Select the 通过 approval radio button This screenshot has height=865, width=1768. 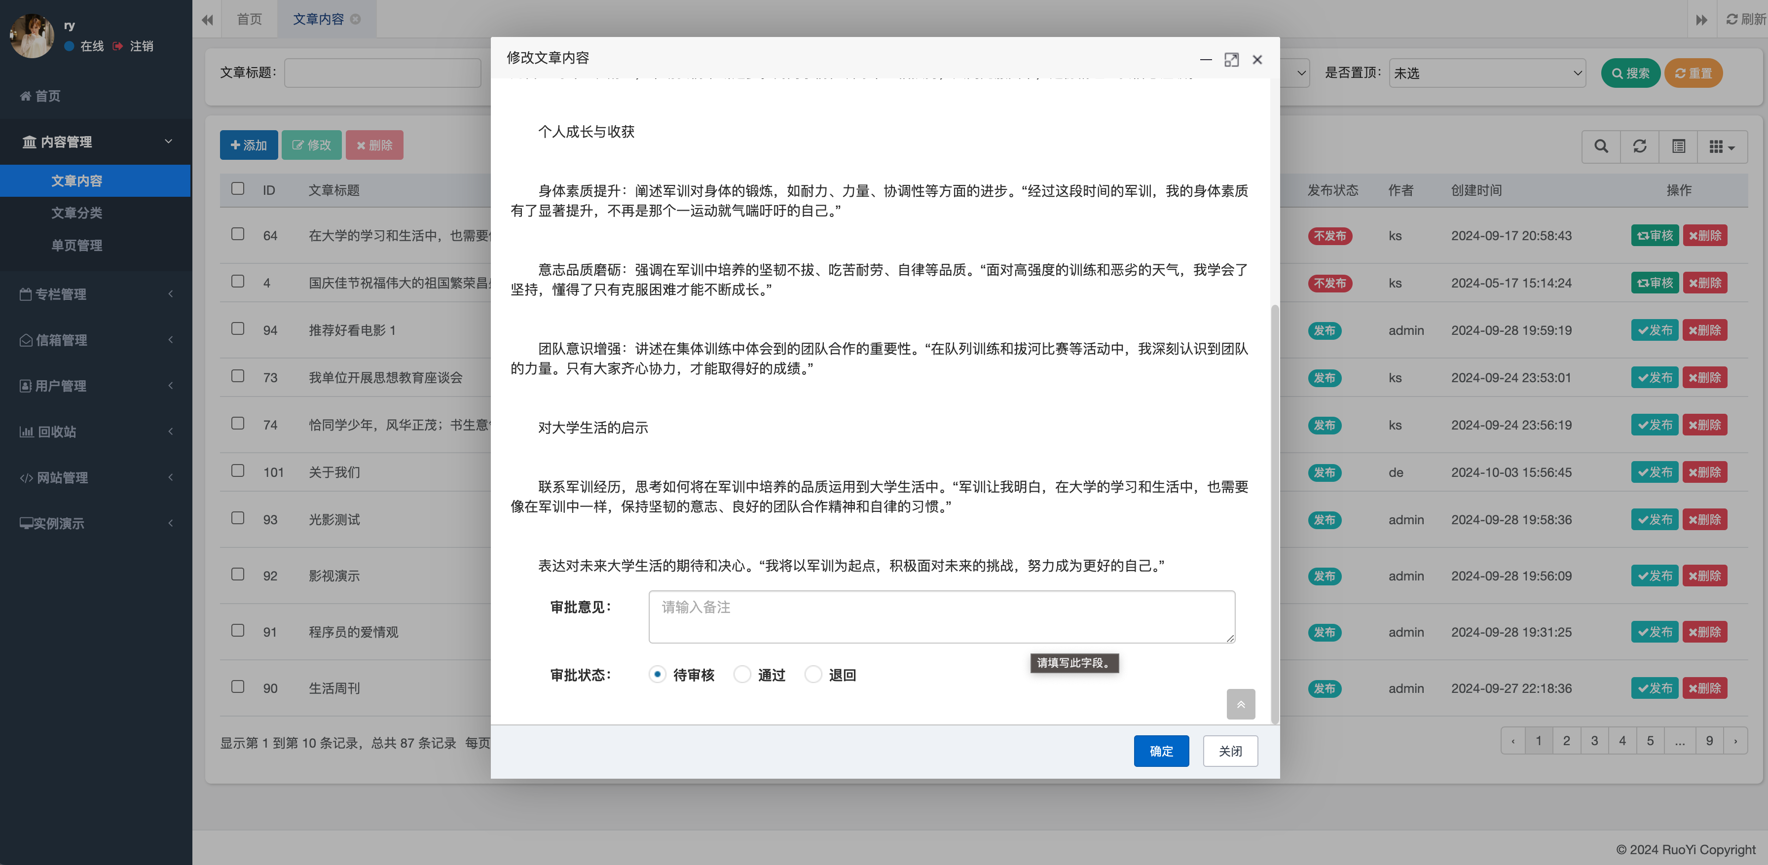(742, 674)
